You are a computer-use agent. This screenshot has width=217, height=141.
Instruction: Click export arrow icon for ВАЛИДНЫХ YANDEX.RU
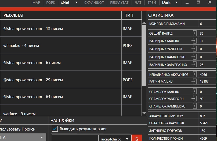tap(194, 49)
